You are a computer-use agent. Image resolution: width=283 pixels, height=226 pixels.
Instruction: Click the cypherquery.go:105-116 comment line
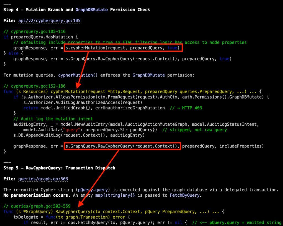click(x=35, y=31)
